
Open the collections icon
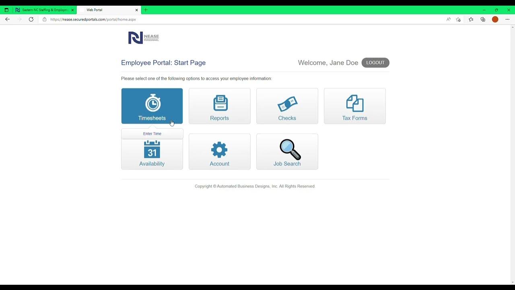pos(483,19)
